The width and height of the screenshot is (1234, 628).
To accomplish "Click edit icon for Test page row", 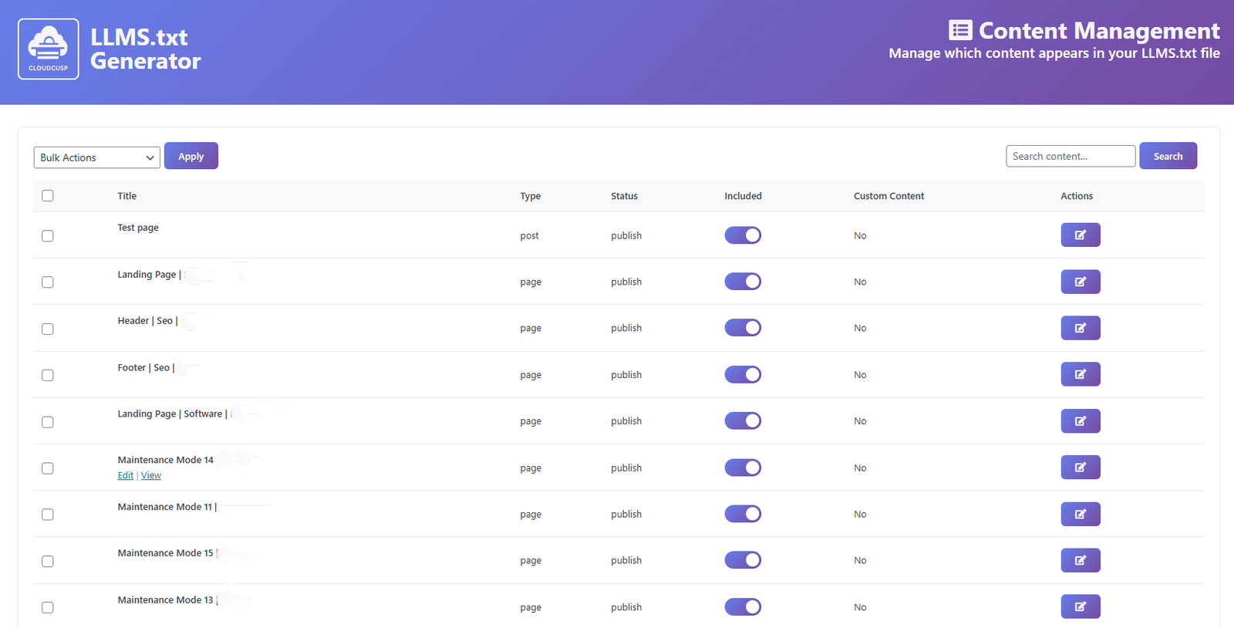I will point(1080,235).
